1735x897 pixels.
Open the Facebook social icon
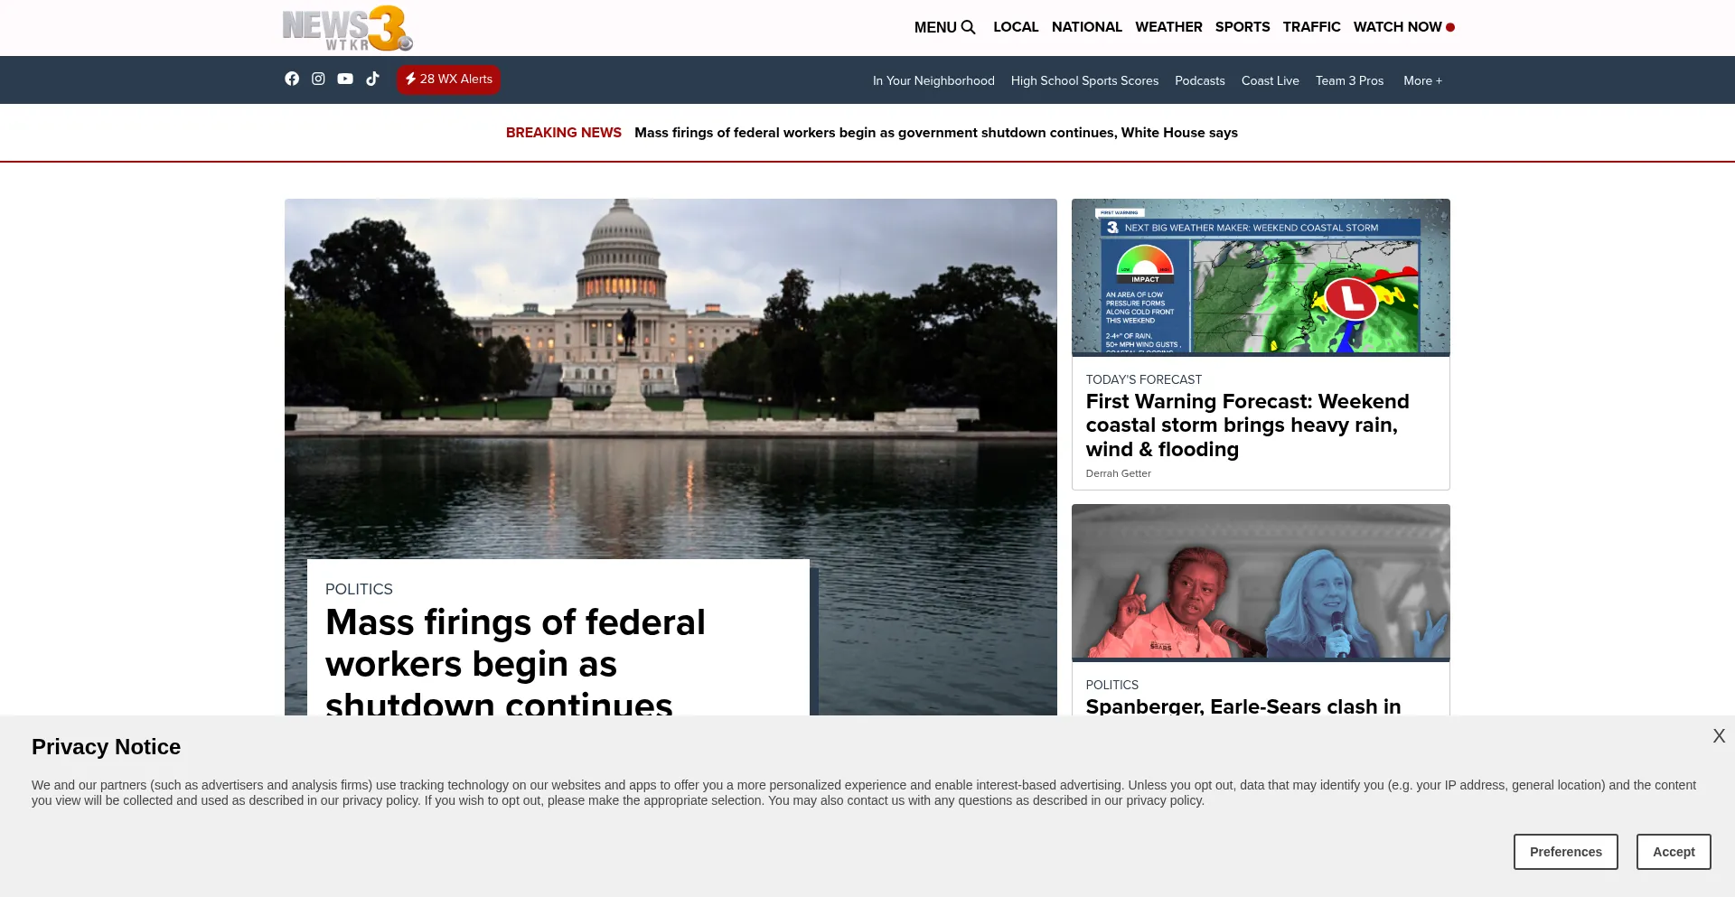click(292, 79)
